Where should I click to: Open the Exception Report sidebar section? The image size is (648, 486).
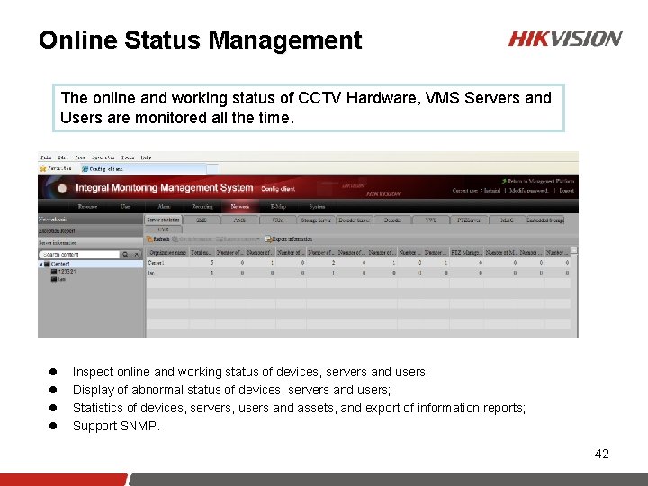tap(91, 231)
